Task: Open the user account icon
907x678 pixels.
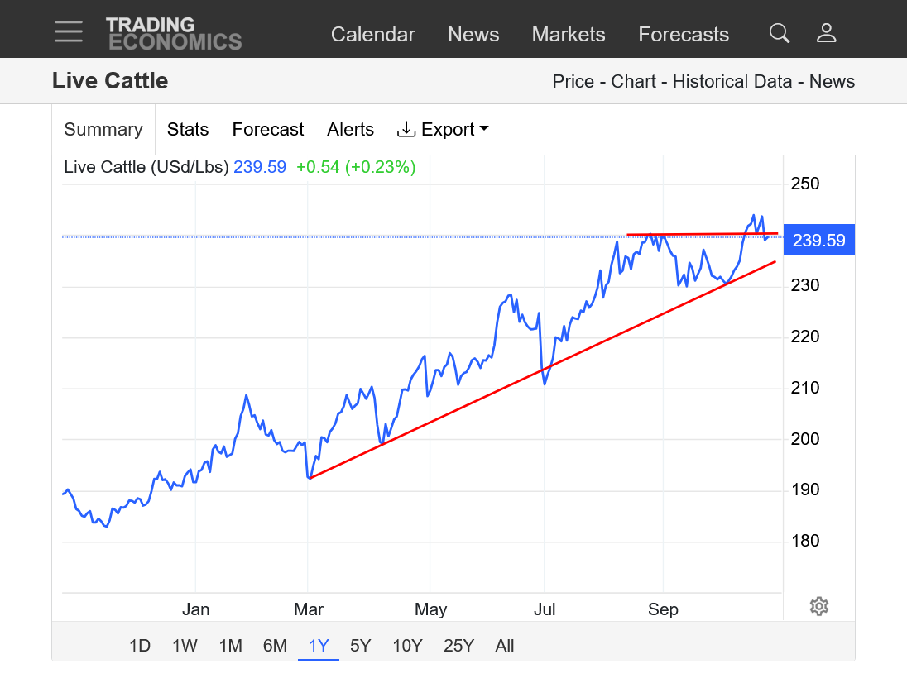Action: (x=826, y=33)
